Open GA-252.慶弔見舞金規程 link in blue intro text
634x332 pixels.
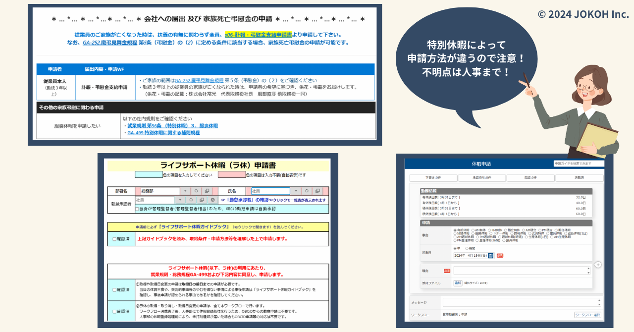coord(110,43)
